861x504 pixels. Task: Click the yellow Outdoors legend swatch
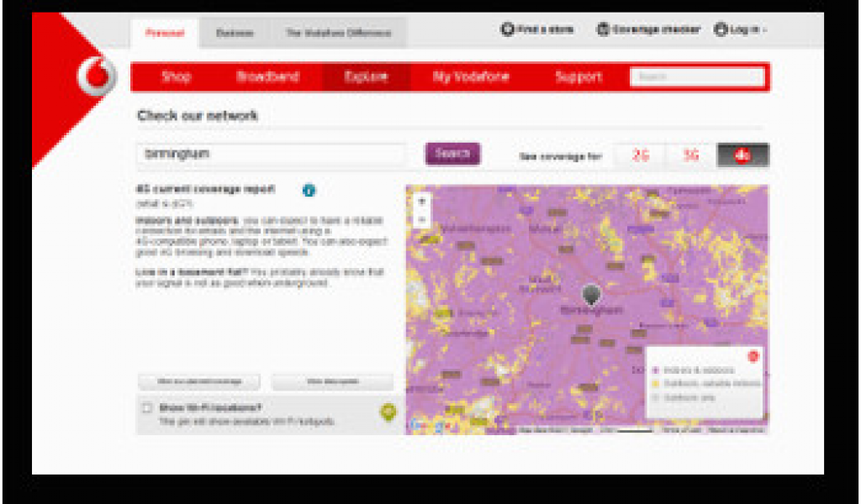pyautogui.click(x=655, y=384)
